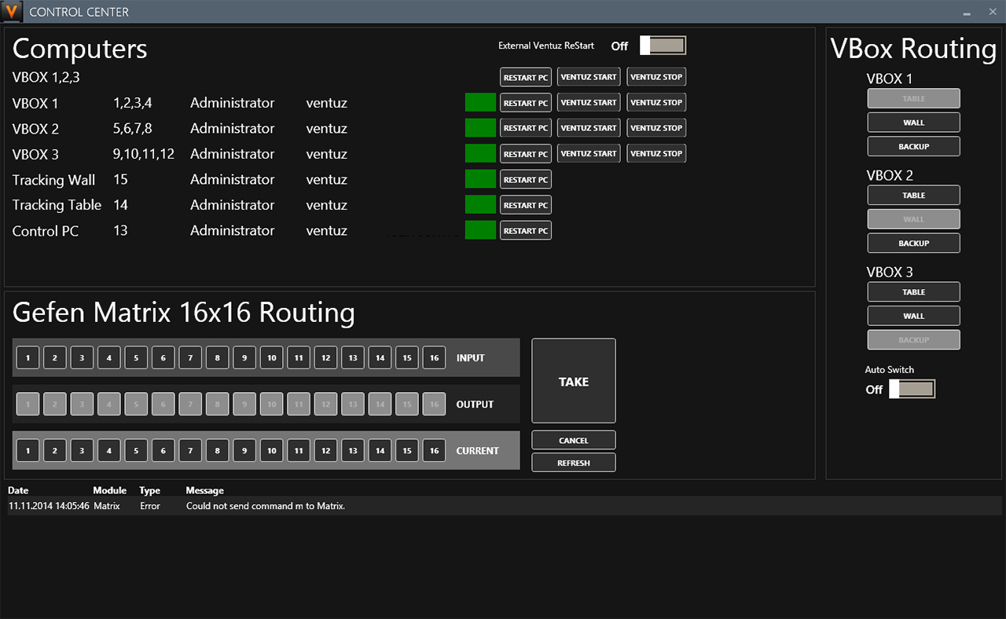Start Ventuz on VBOX 2

point(589,127)
